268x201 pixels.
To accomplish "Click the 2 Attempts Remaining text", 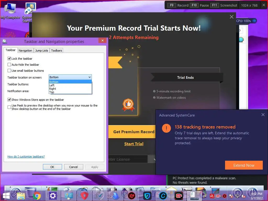I will [134, 37].
